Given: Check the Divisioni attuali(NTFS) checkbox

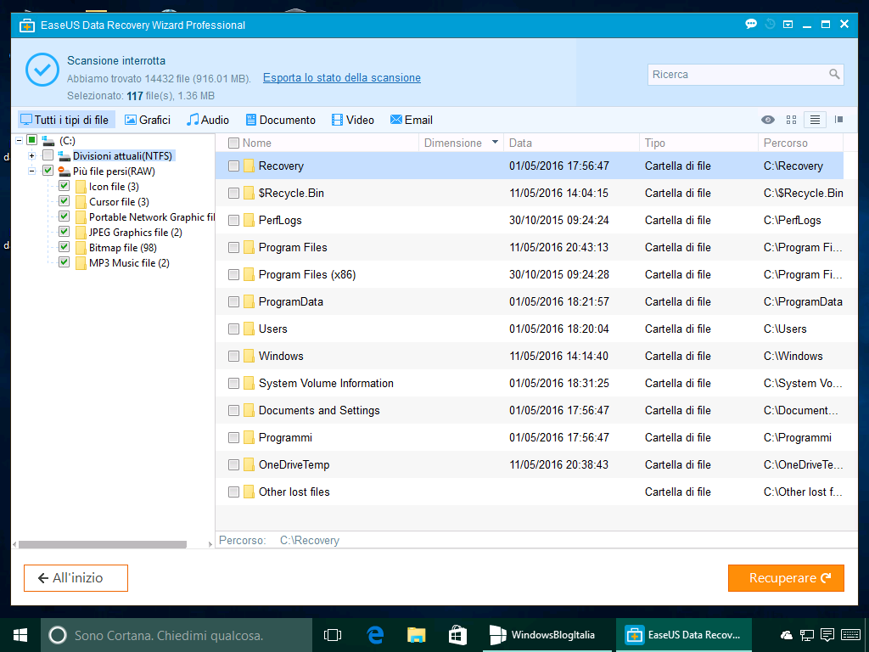Looking at the screenshot, I should click(48, 155).
